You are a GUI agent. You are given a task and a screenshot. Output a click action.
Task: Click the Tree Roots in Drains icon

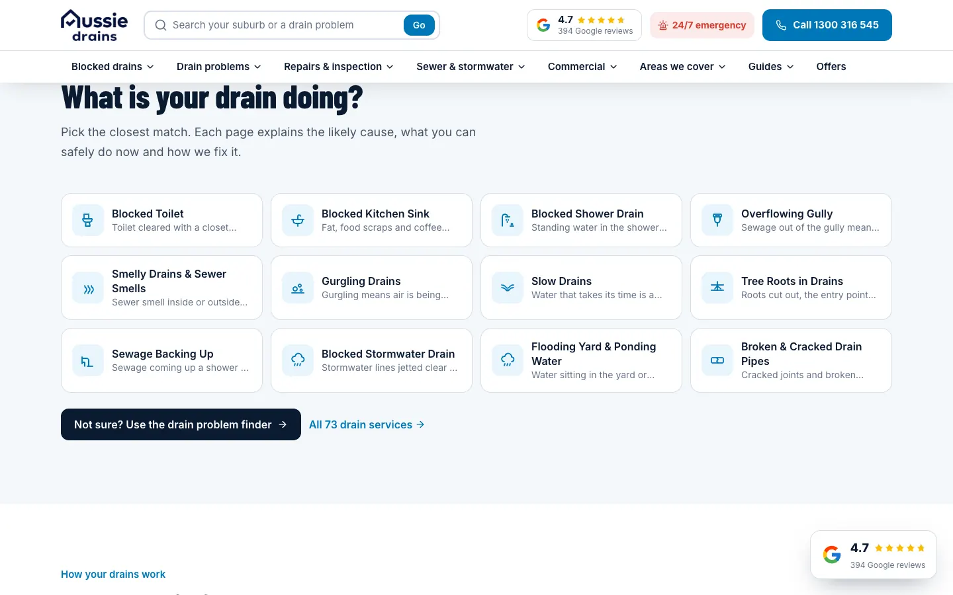717,288
